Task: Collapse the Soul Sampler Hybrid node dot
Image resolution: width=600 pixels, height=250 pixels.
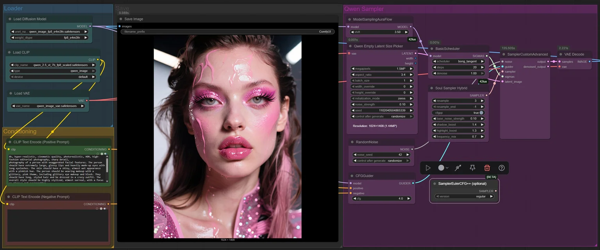Action: point(432,88)
